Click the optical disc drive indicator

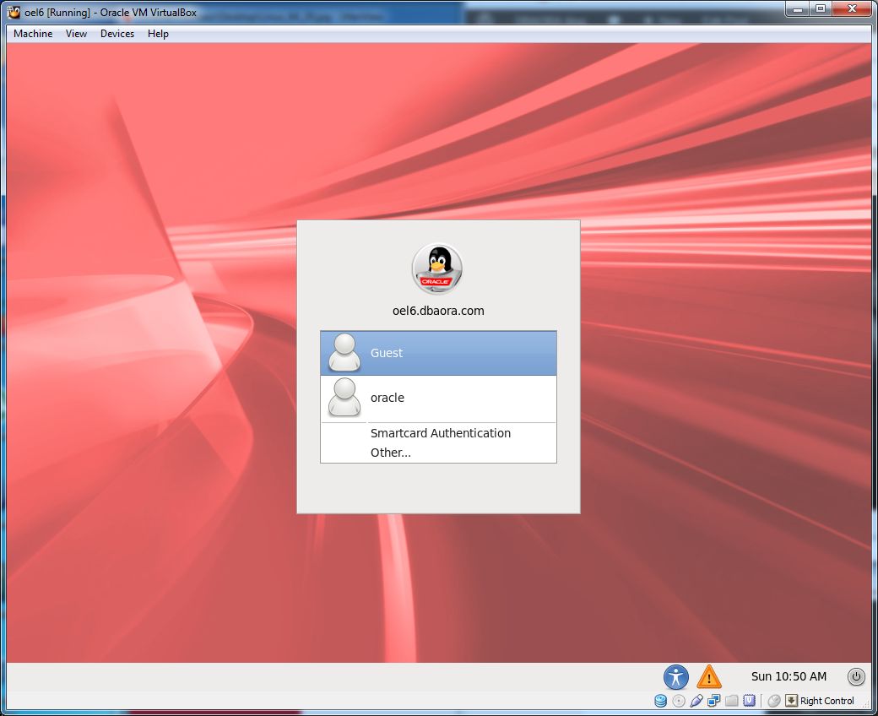tap(679, 700)
